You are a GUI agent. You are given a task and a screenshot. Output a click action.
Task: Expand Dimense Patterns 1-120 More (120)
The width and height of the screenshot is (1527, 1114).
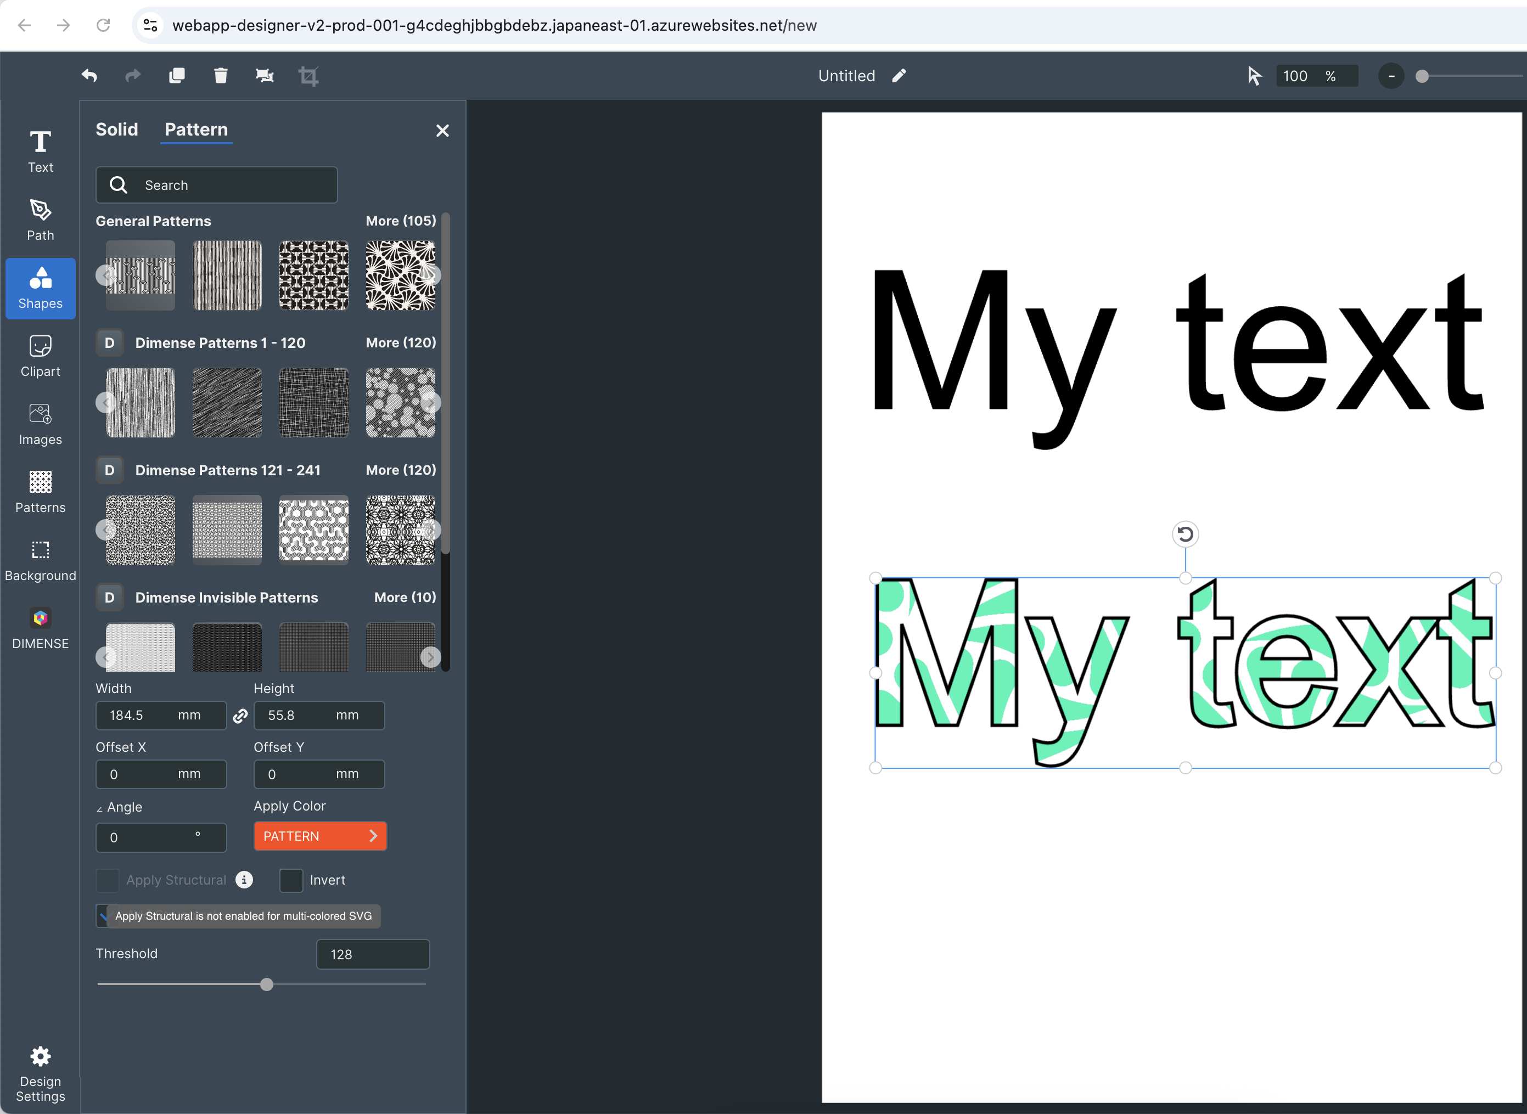(401, 342)
